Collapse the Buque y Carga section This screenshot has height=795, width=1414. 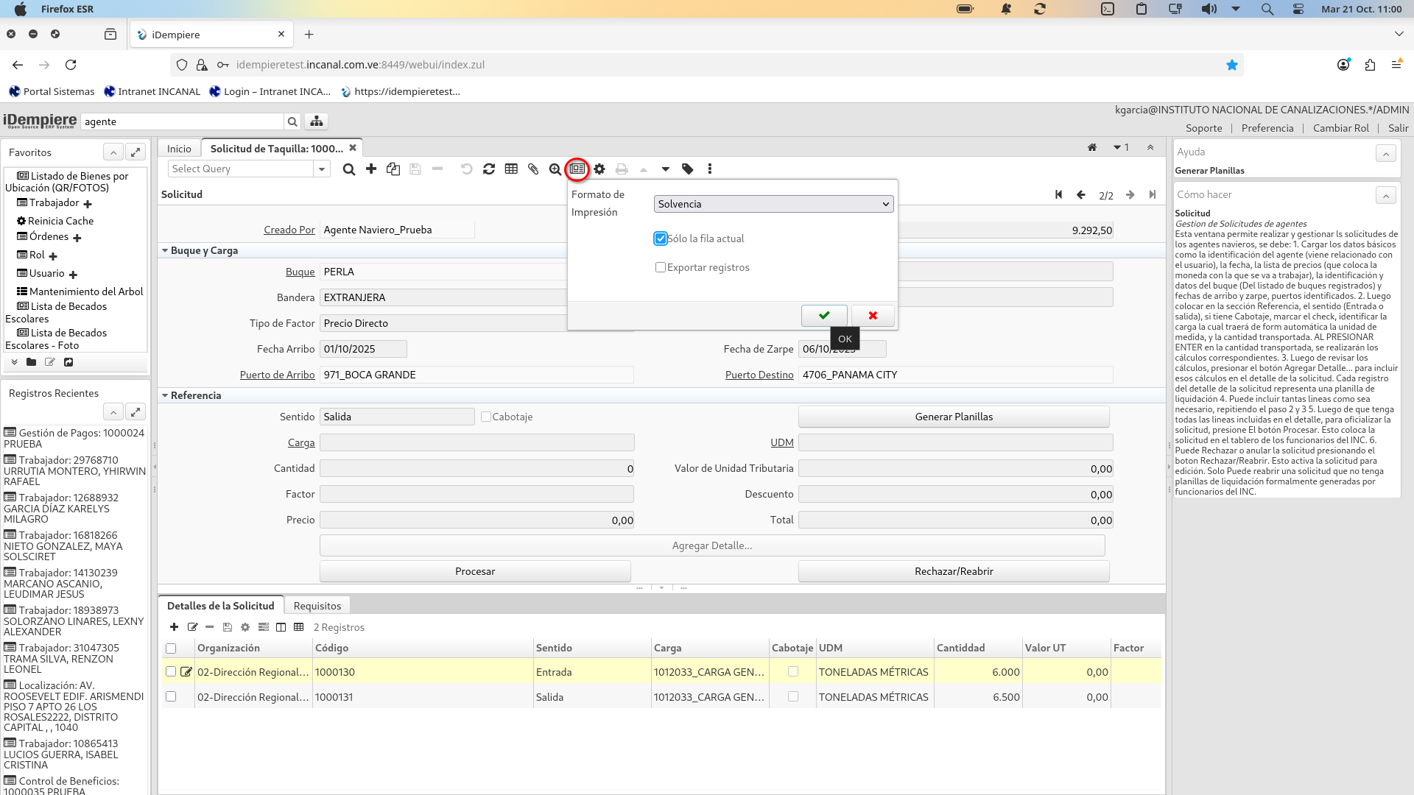point(165,250)
